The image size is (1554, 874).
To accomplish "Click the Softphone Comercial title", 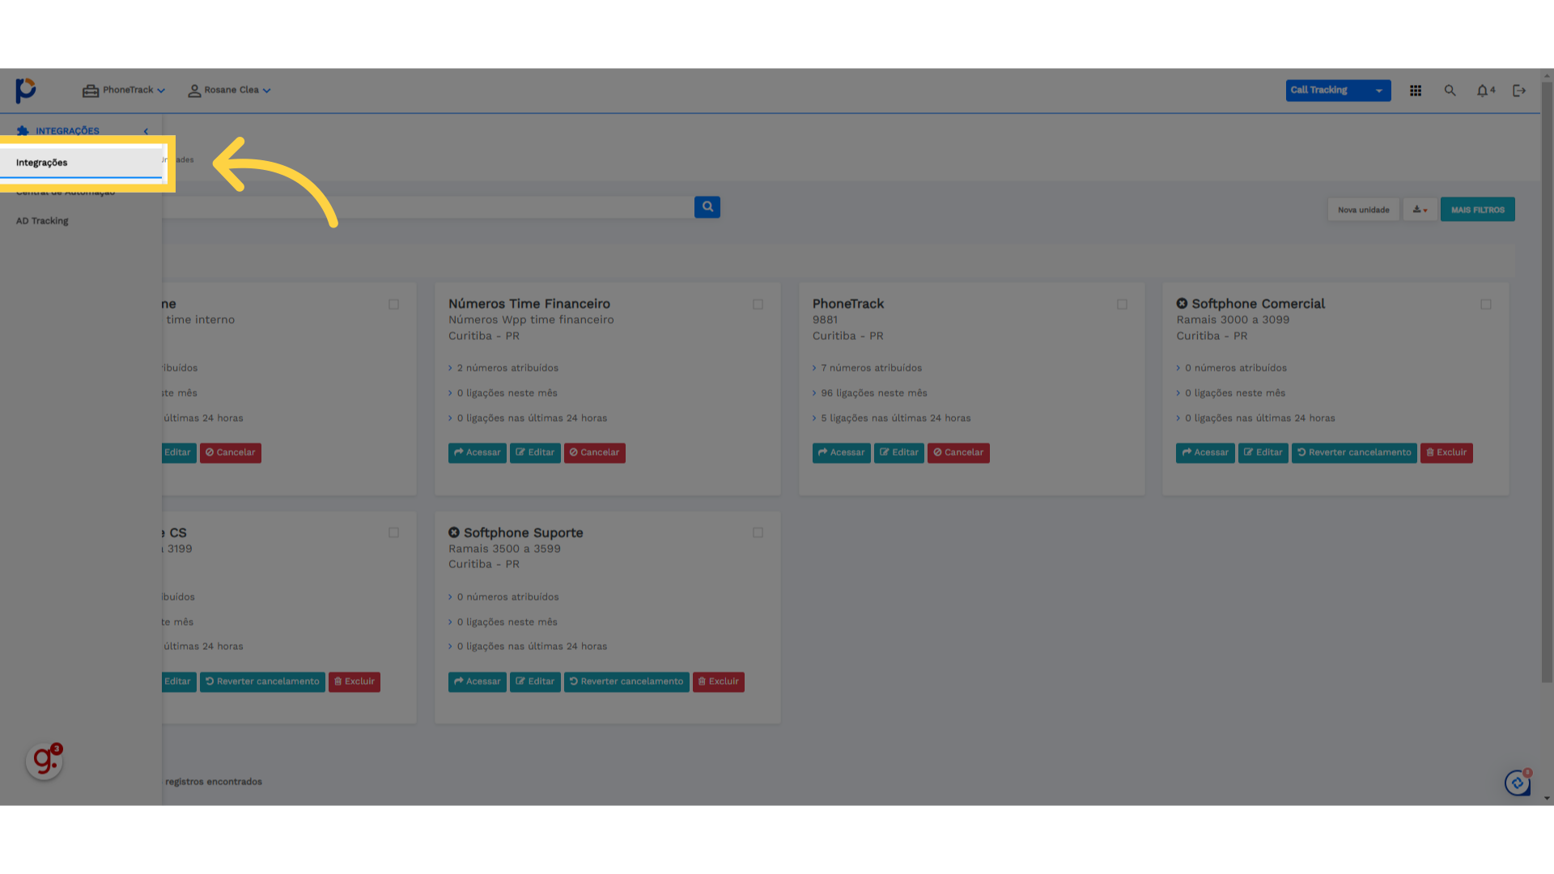I will (x=1258, y=304).
